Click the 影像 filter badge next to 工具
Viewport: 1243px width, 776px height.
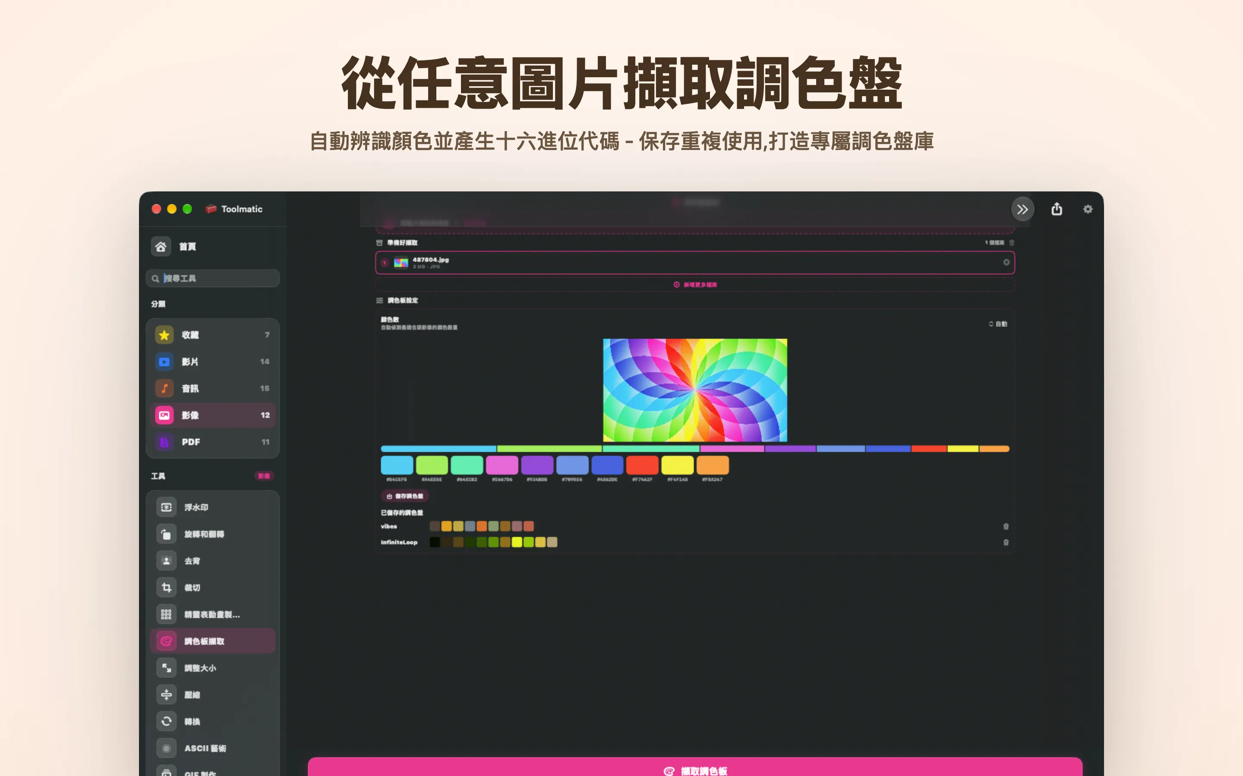264,476
